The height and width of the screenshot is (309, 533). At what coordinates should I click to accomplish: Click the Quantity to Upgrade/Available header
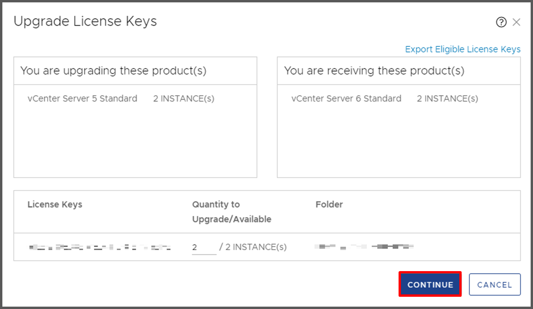click(x=232, y=212)
